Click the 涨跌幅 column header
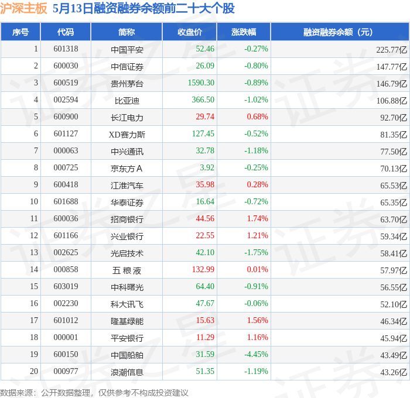 coord(244,32)
